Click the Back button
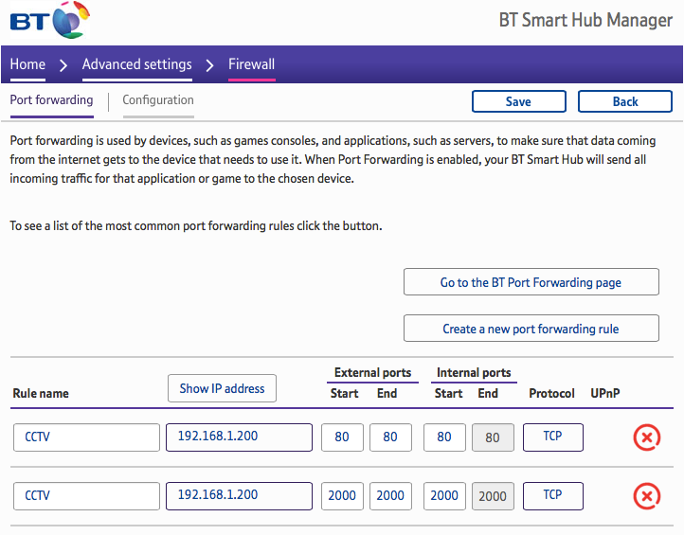The height and width of the screenshot is (535, 684). coord(625,101)
